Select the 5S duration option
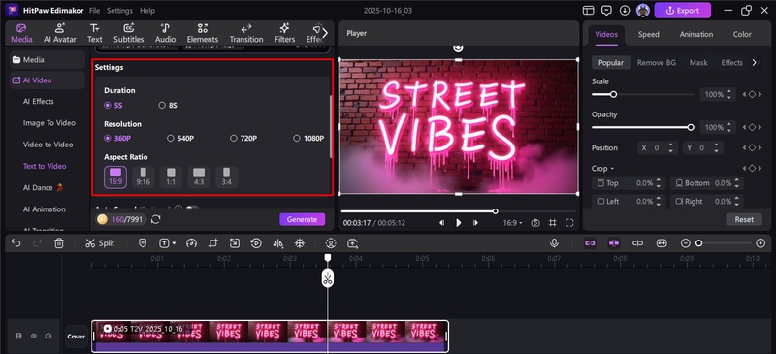Viewport: 776px width, 354px height. (x=113, y=105)
